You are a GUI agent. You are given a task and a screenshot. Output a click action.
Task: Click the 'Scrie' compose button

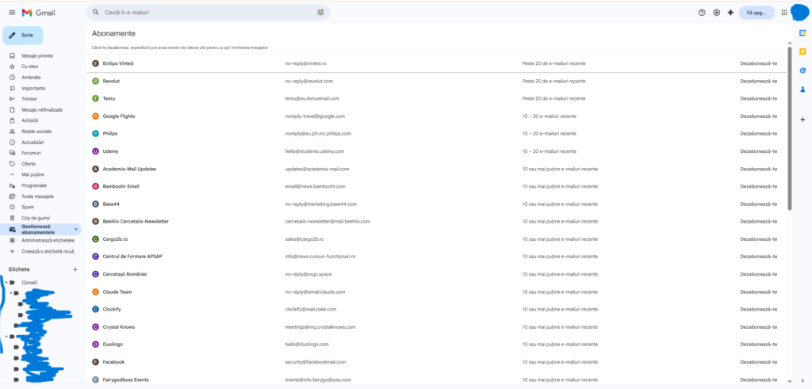pyautogui.click(x=22, y=36)
